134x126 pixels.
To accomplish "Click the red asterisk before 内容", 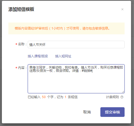I will pos(16,68).
